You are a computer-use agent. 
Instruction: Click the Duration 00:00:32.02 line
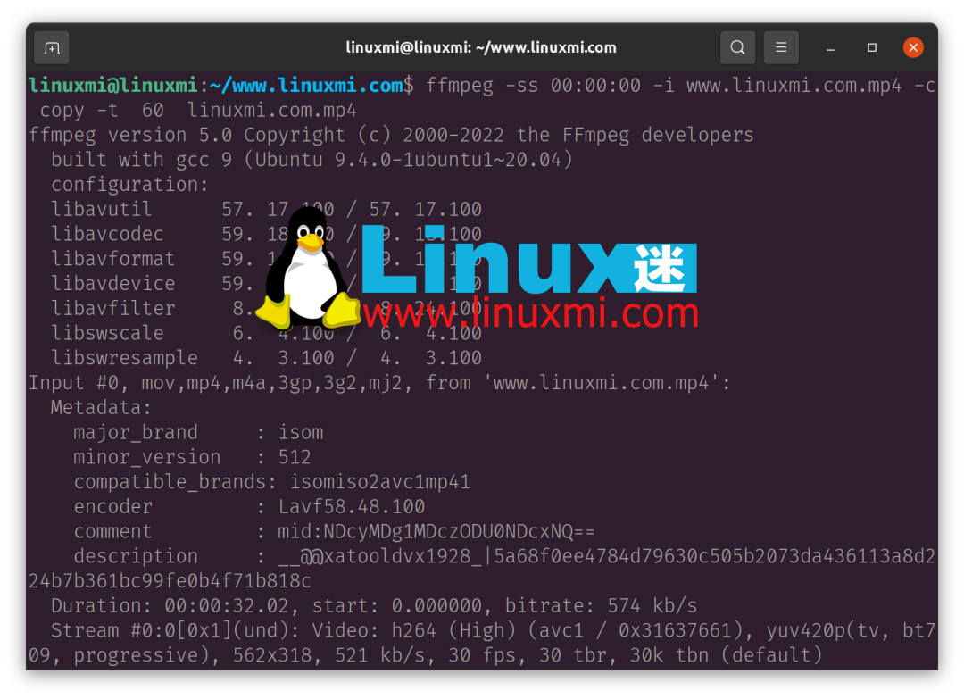374,605
